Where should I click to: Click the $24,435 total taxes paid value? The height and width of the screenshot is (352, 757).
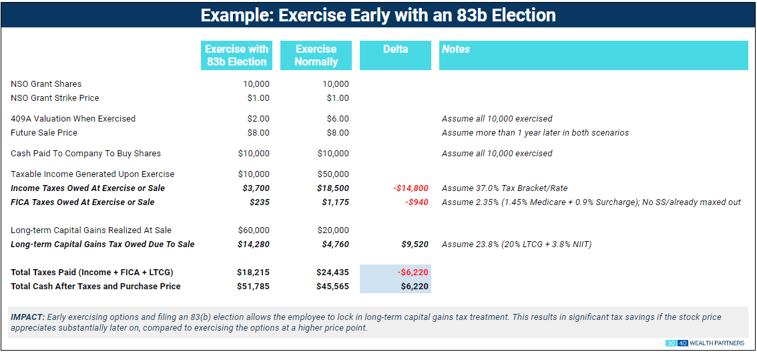click(332, 273)
